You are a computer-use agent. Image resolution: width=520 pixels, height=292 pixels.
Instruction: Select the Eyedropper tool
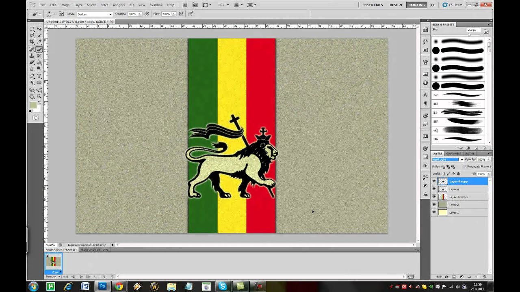pos(39,42)
